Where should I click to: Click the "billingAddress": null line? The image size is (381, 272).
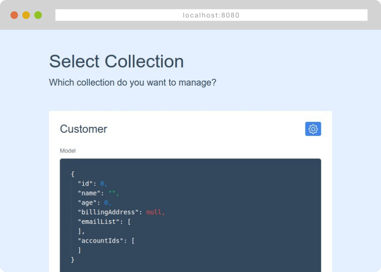pos(121,212)
